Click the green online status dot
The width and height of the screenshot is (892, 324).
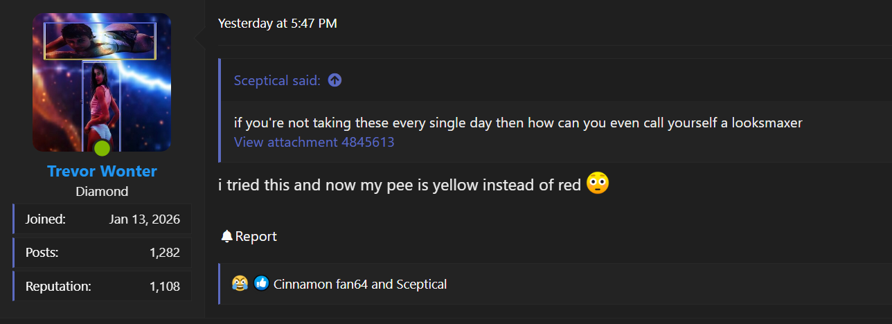point(102,148)
